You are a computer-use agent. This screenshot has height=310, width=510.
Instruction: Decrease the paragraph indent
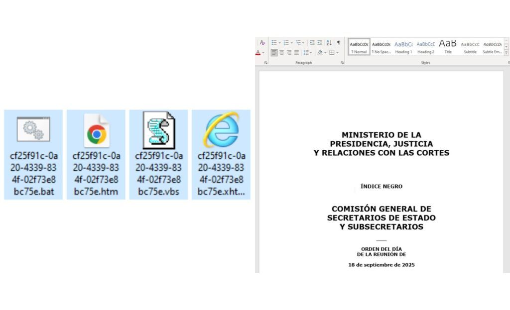312,42
